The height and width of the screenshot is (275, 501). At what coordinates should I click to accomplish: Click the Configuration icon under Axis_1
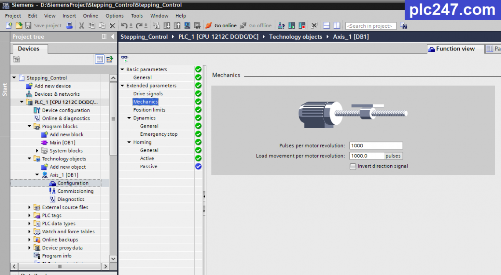[52, 183]
